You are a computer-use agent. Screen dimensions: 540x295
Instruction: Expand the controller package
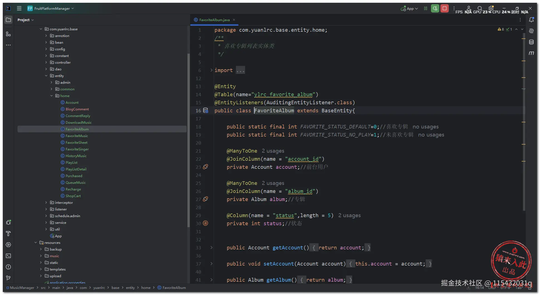click(46, 62)
